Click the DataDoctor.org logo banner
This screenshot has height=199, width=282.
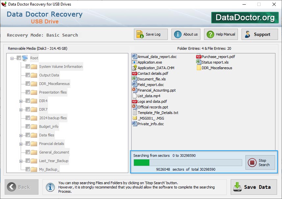click(245, 17)
